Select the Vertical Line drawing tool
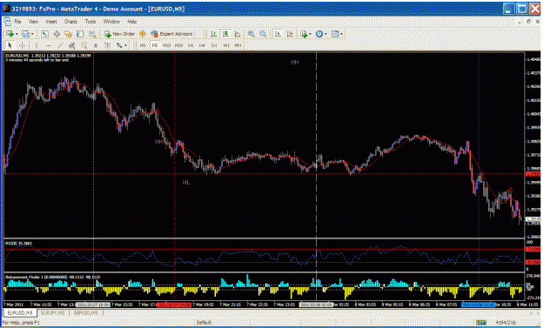The image size is (544, 328). click(36, 45)
